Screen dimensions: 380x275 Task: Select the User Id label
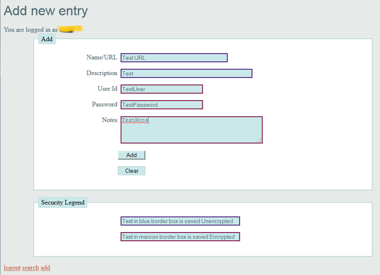[107, 89]
